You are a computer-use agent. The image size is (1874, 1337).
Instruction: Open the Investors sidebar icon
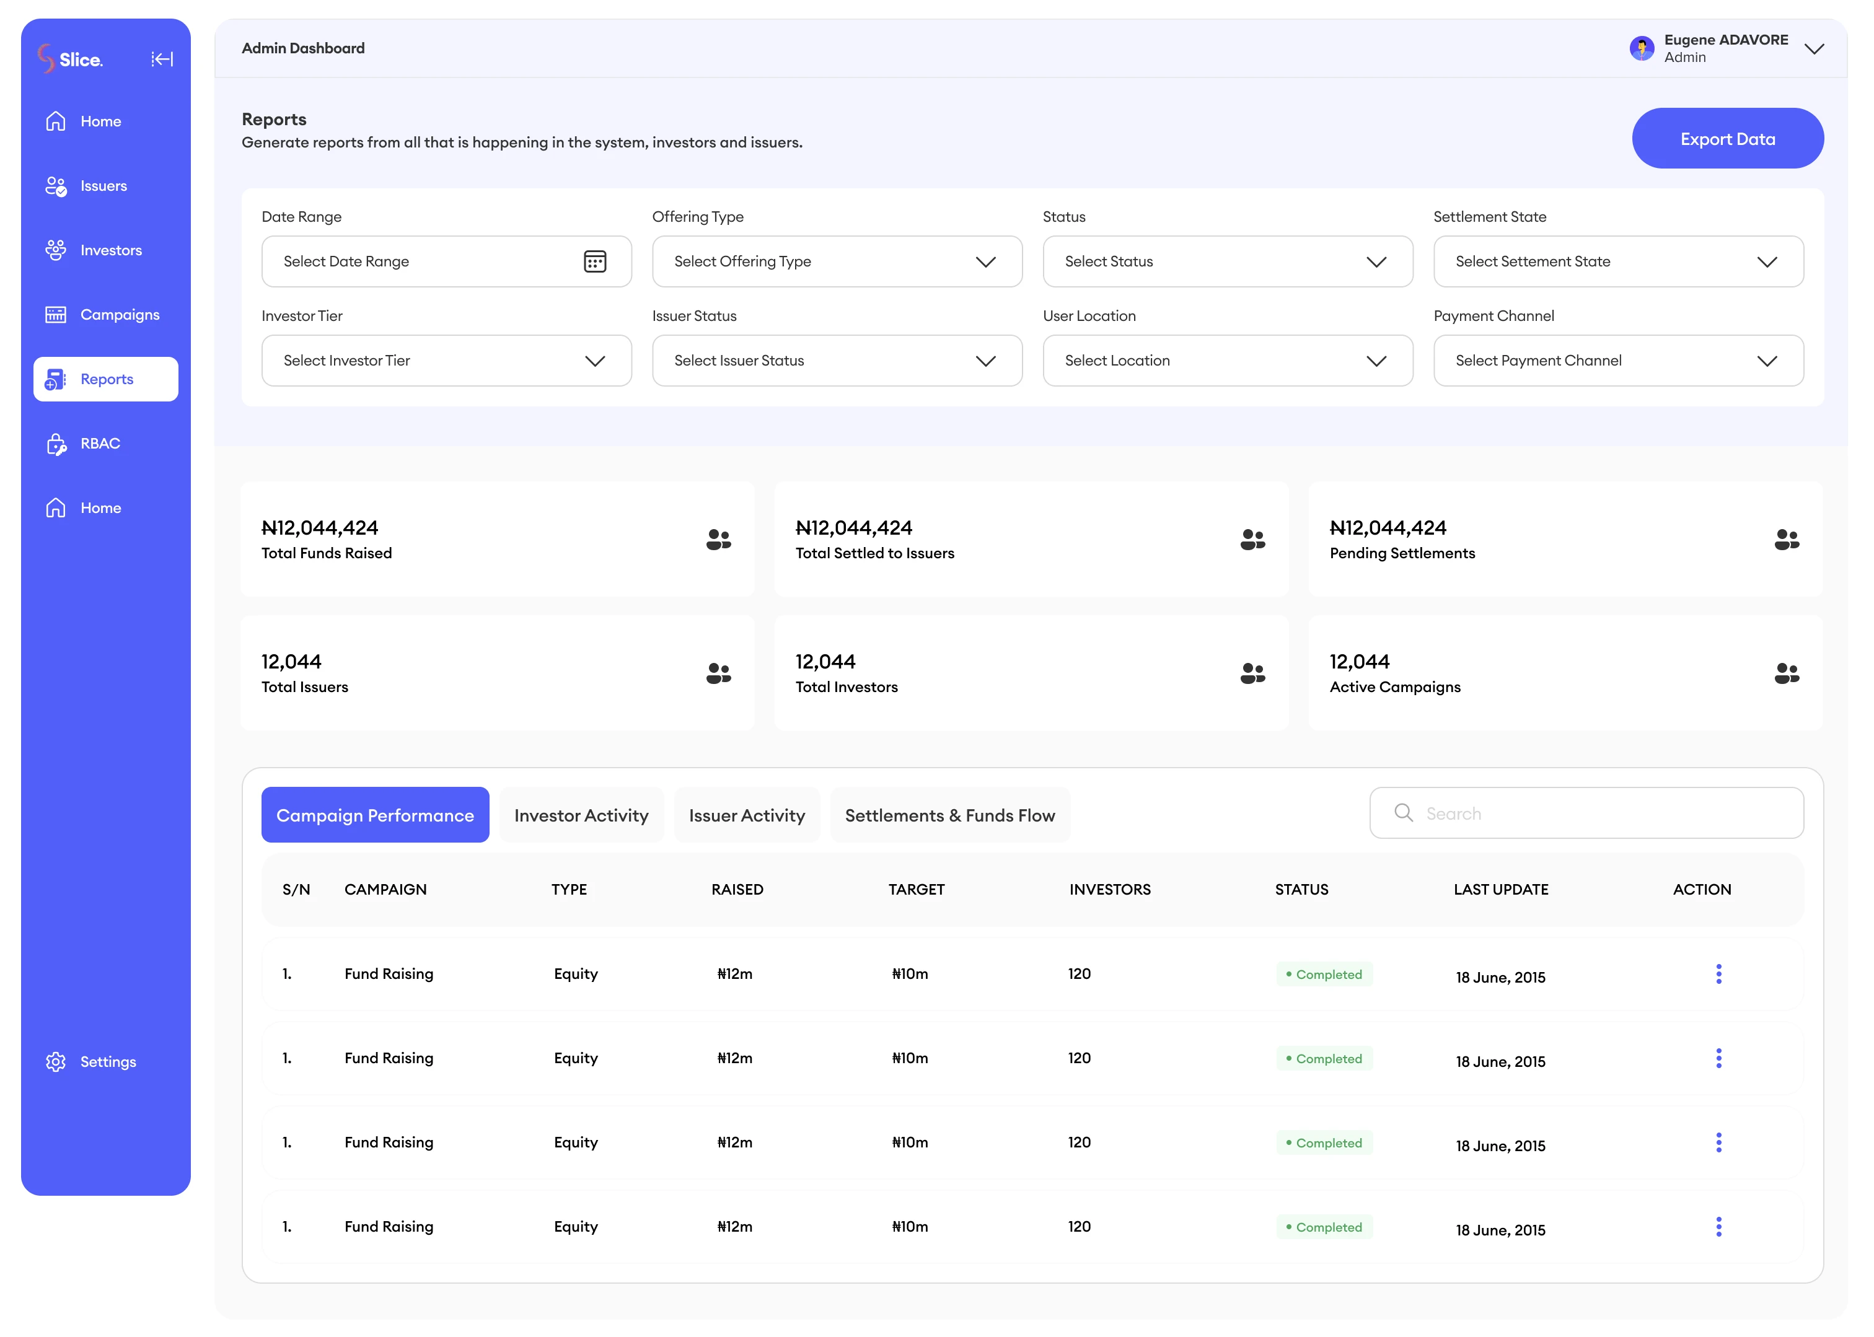56,250
